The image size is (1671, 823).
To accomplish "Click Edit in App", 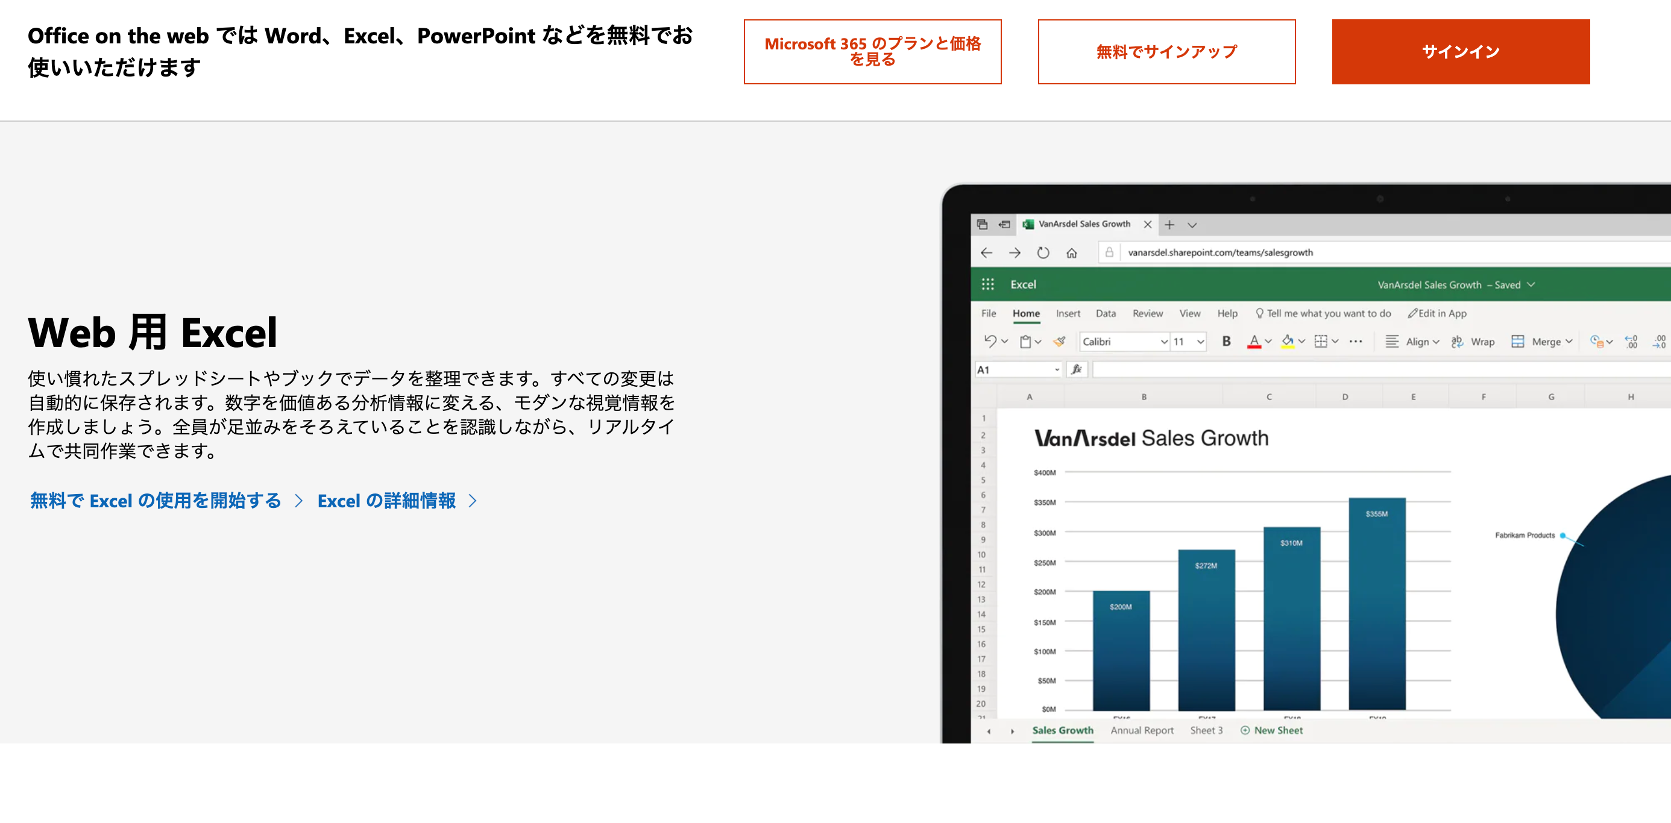I will (1437, 313).
